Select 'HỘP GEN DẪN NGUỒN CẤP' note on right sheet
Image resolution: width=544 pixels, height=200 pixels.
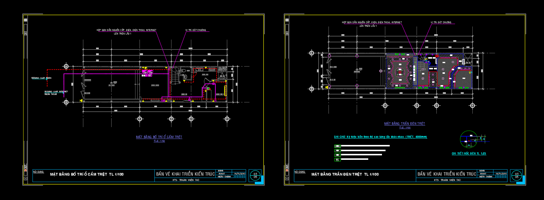click(372, 22)
